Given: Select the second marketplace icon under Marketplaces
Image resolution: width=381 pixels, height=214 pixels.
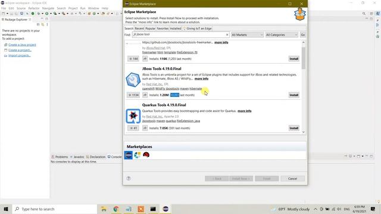Looking at the screenshot, I should coord(138,155).
